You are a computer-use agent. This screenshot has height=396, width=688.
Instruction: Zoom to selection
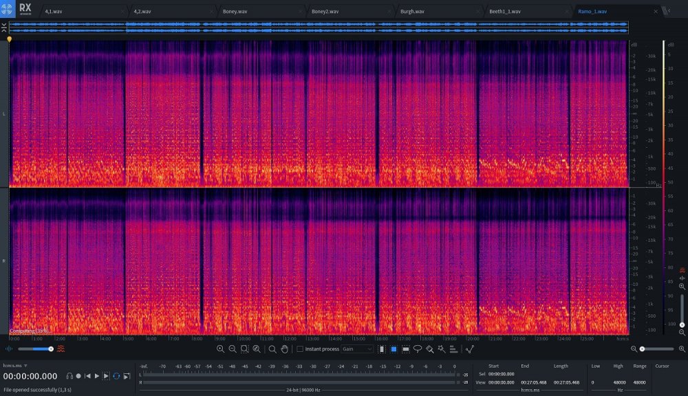click(244, 349)
